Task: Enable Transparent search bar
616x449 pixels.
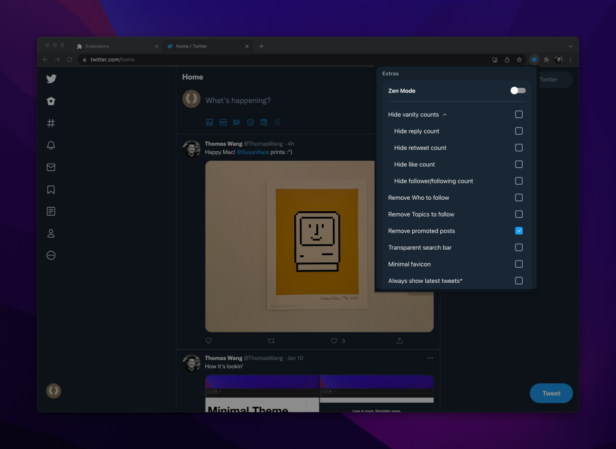Action: [519, 247]
